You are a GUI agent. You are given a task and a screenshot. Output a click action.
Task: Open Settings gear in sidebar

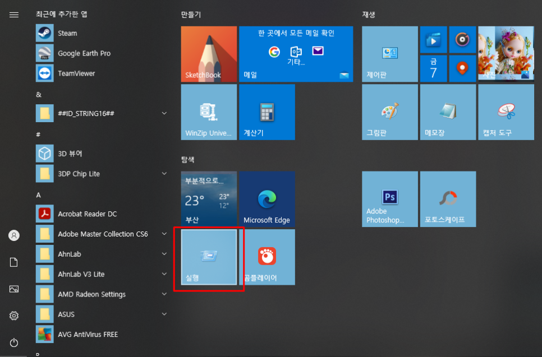click(14, 316)
